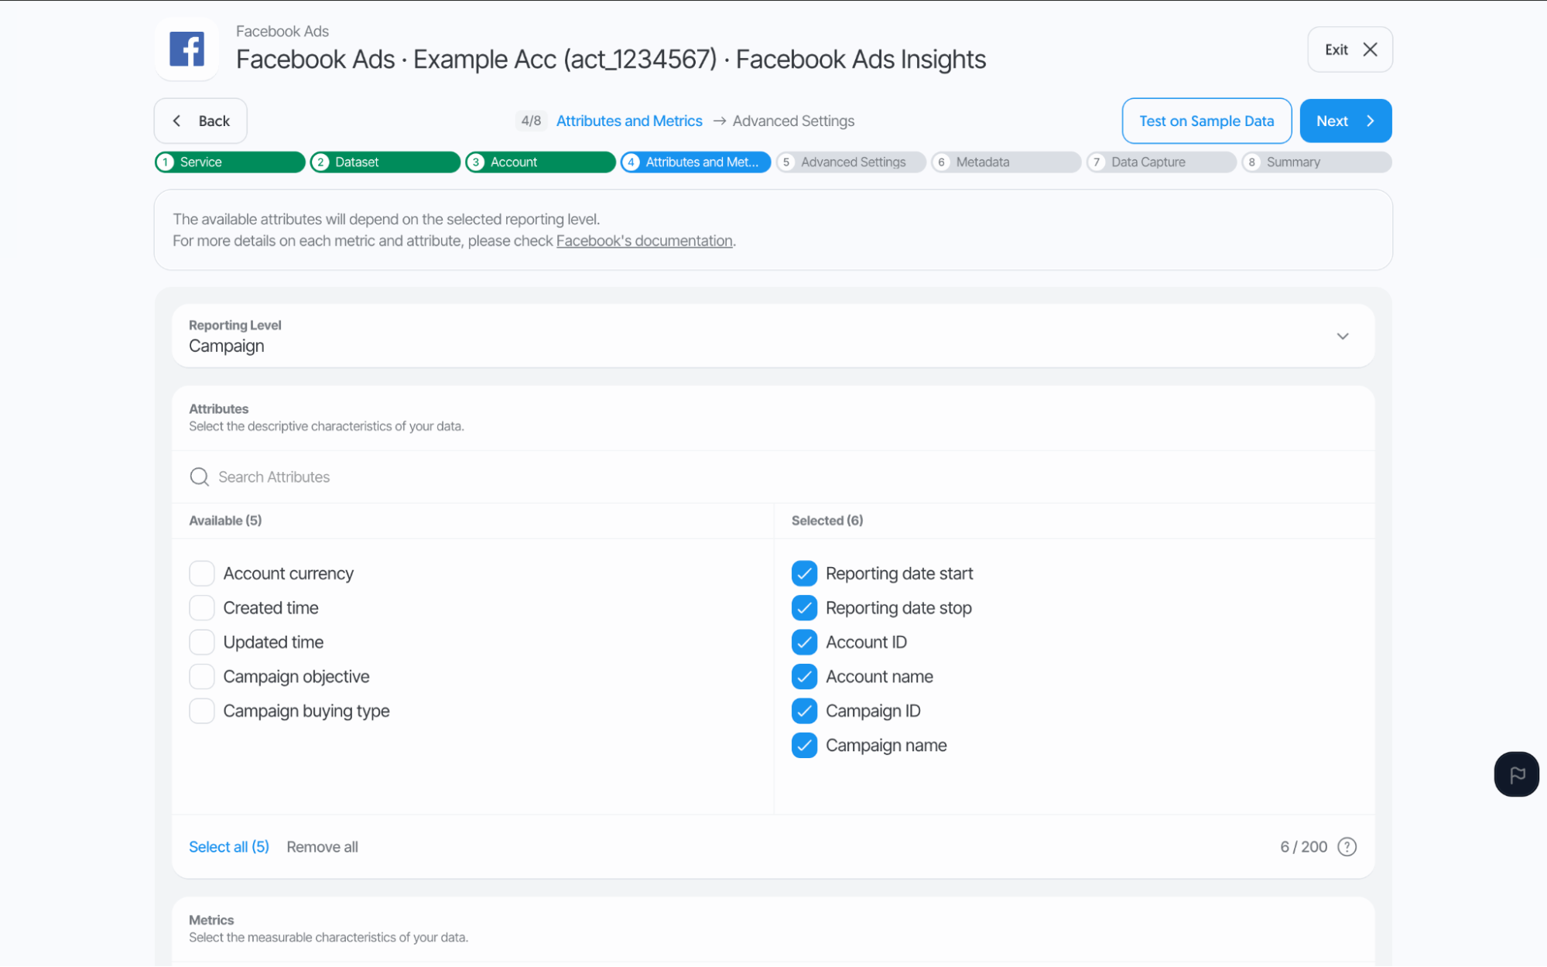Click the Available (5) column header
Image resolution: width=1547 pixels, height=967 pixels.
tap(225, 521)
